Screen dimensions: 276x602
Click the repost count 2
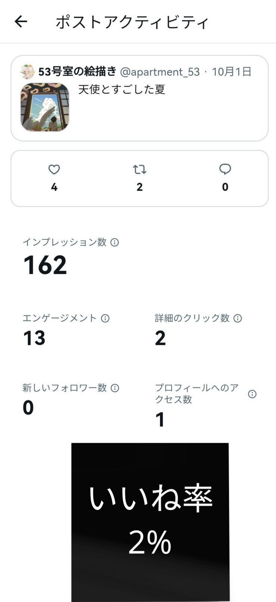(x=139, y=187)
